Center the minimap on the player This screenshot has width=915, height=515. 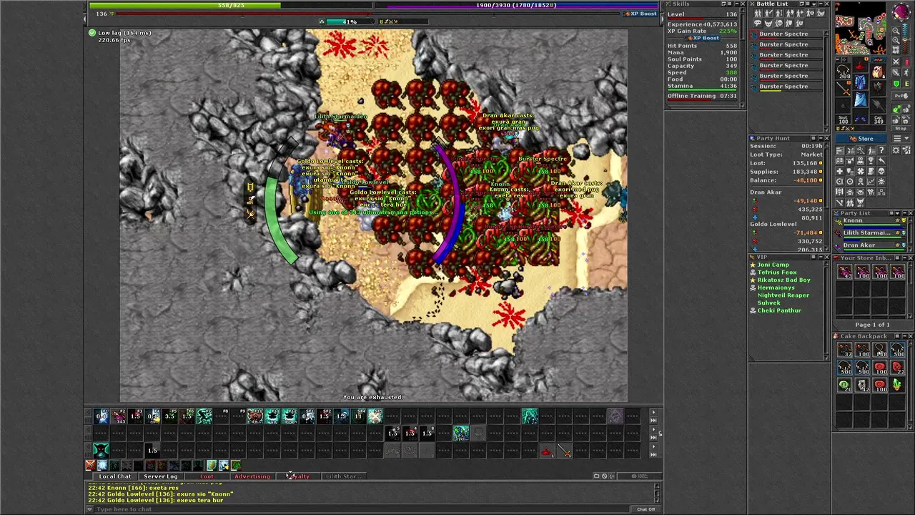click(896, 50)
